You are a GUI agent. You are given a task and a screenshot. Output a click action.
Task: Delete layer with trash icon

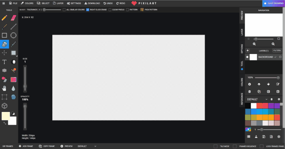click(249, 91)
